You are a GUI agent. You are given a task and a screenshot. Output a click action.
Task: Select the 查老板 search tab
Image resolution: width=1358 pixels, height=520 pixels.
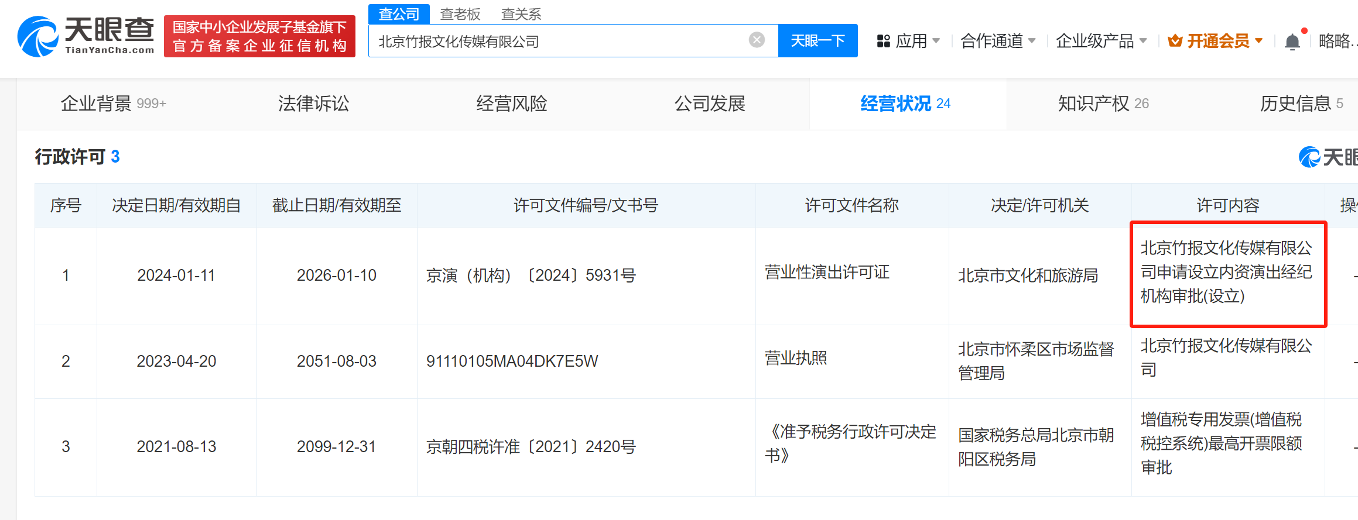coord(460,14)
